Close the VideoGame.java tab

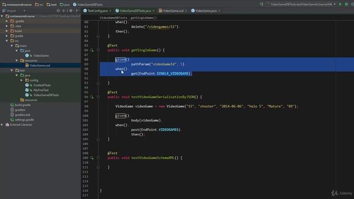(x=219, y=11)
